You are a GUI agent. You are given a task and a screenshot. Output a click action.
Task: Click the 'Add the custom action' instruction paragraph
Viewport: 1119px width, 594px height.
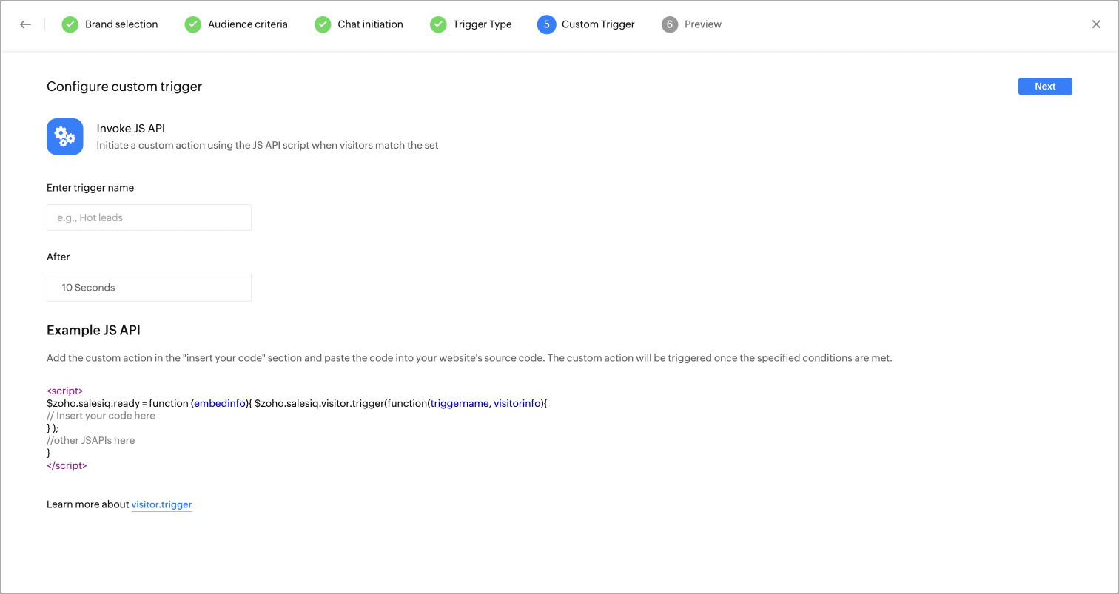pyautogui.click(x=469, y=358)
